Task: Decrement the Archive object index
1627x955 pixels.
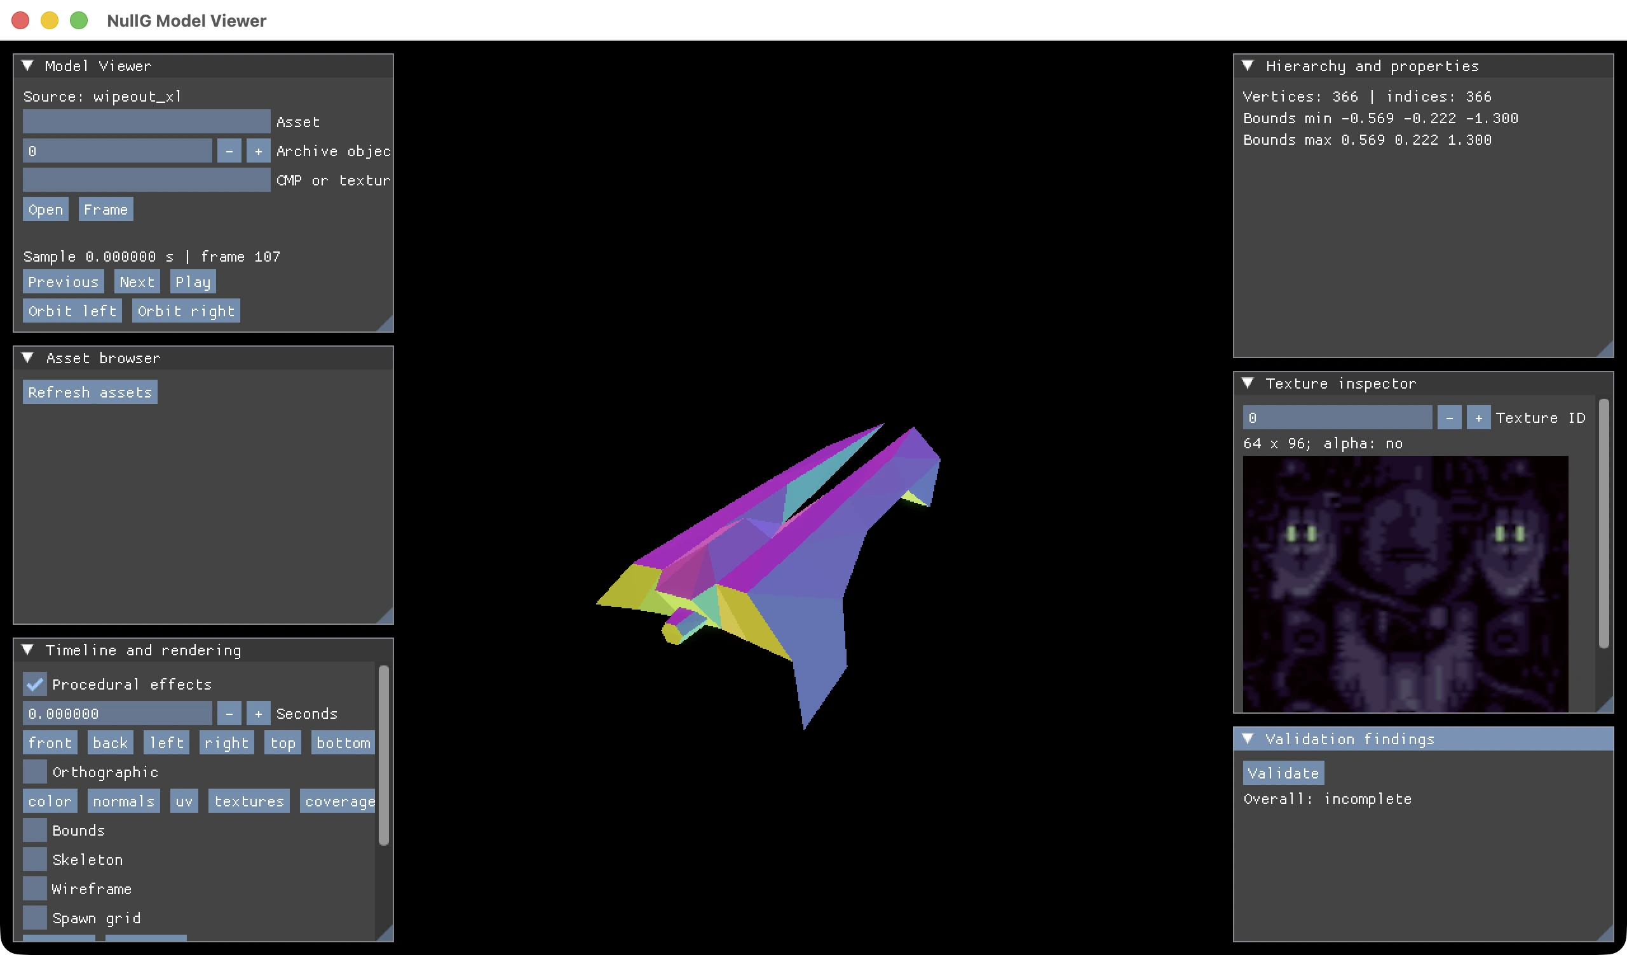Action: click(229, 151)
